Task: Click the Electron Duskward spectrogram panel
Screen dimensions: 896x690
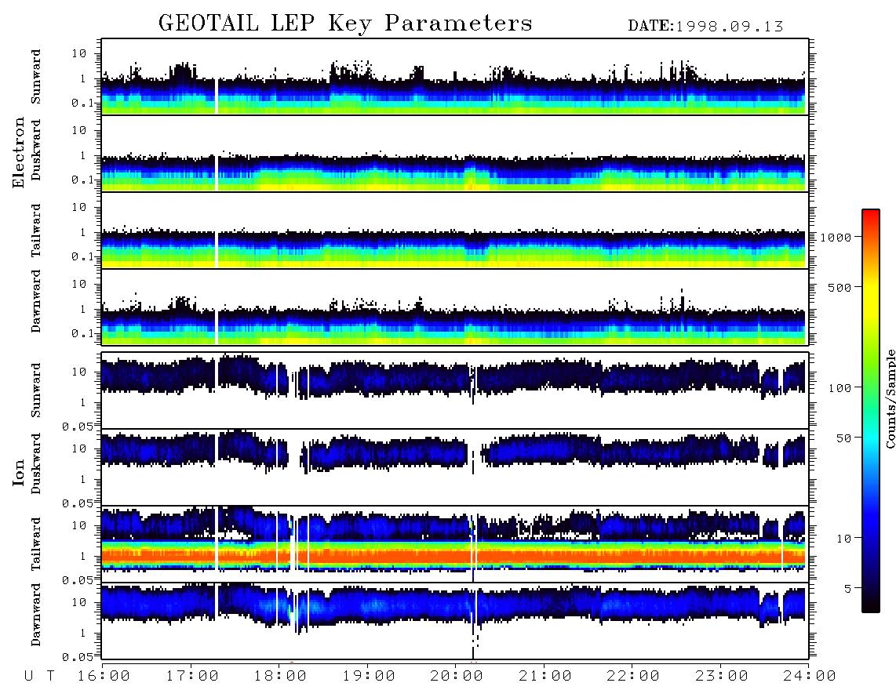Action: pyautogui.click(x=455, y=153)
